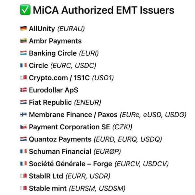The height and width of the screenshot is (195, 195).
Task: Click the Dutch flag beside Quantoz Payments
Action: tap(23, 139)
